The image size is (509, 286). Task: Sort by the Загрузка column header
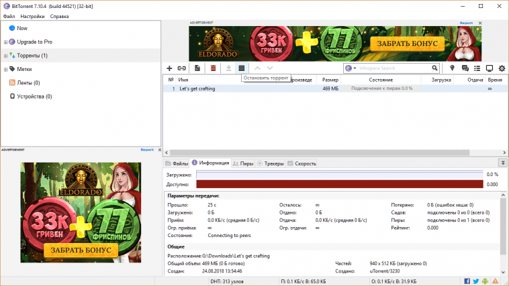point(441,80)
